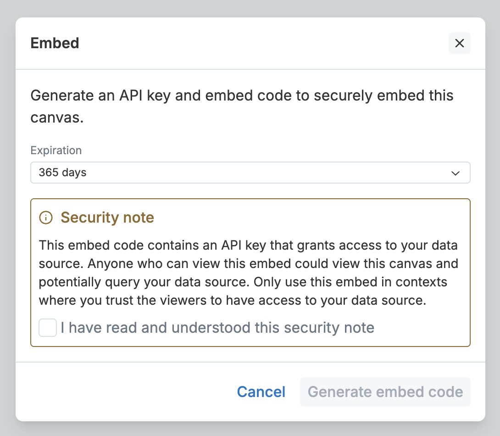
Task: Click the close icon in the dialog header
Action: 459,43
